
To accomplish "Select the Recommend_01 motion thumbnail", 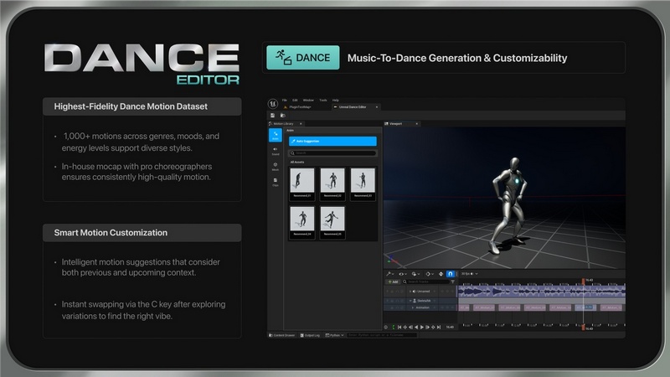I will [301, 183].
